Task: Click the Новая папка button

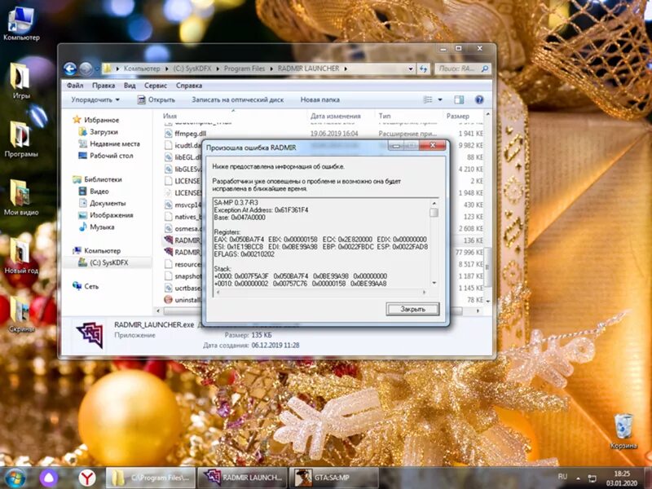Action: click(x=319, y=99)
